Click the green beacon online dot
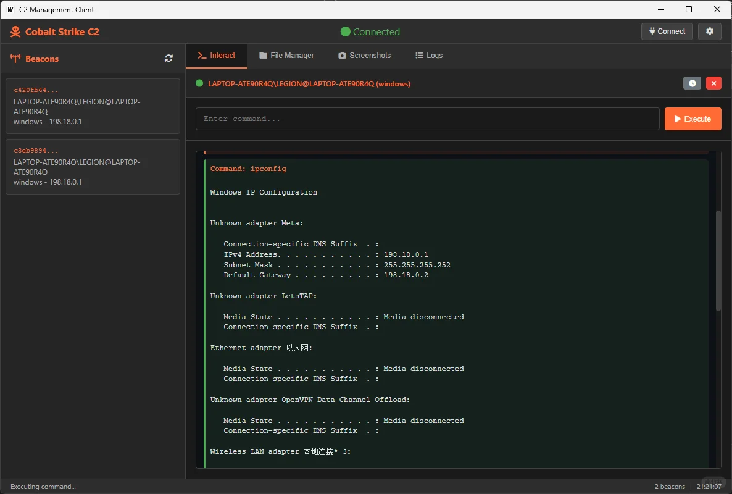This screenshot has height=494, width=732. [x=199, y=83]
